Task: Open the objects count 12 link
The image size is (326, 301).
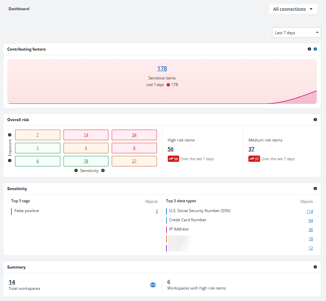Action: pos(311,248)
